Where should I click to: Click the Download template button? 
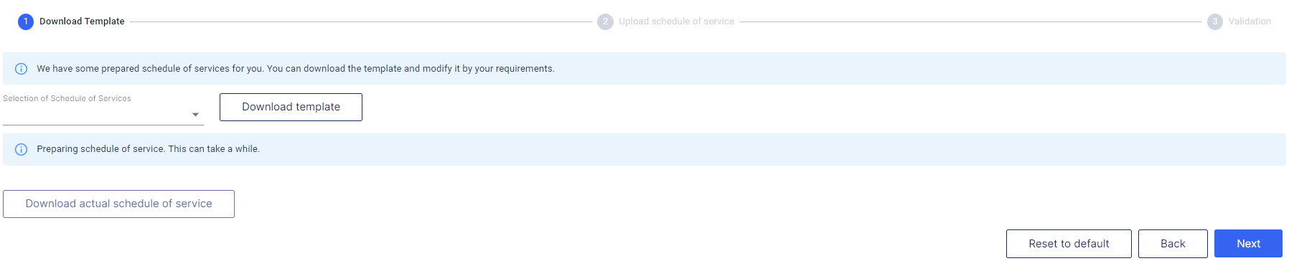point(291,107)
